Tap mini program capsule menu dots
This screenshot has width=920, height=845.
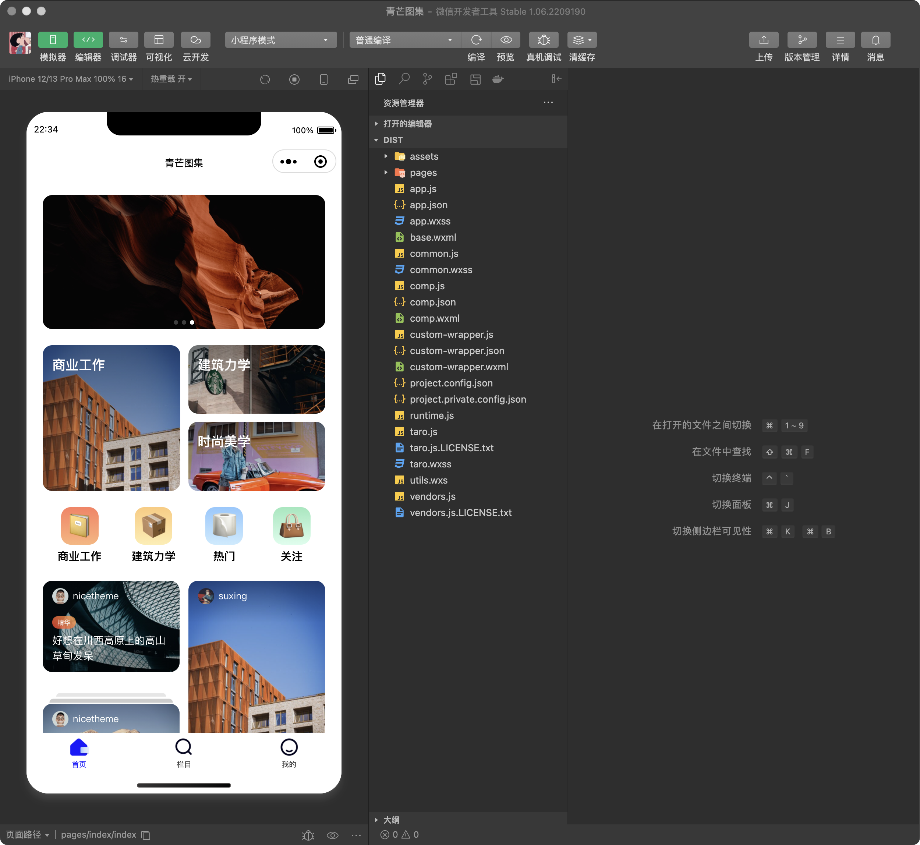pos(289,162)
